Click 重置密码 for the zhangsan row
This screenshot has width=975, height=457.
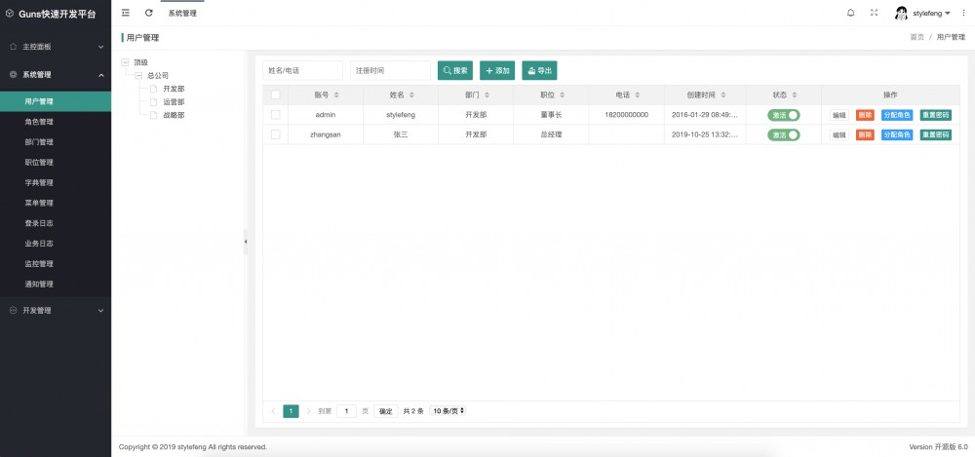936,134
